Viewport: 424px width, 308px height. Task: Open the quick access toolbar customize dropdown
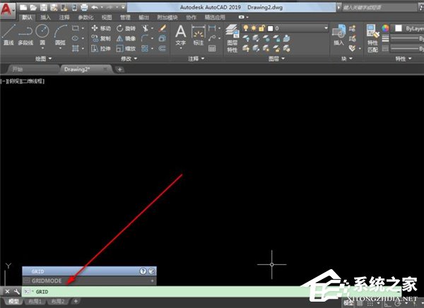123,8
